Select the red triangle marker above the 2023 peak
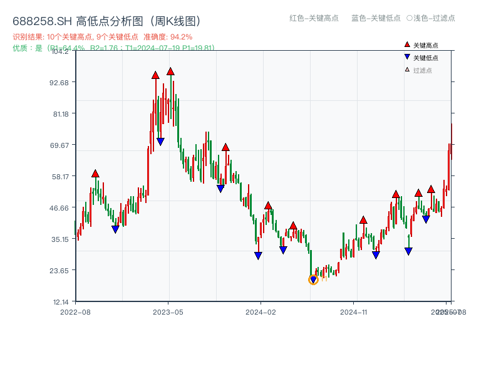The image size is (501, 376). tap(171, 72)
